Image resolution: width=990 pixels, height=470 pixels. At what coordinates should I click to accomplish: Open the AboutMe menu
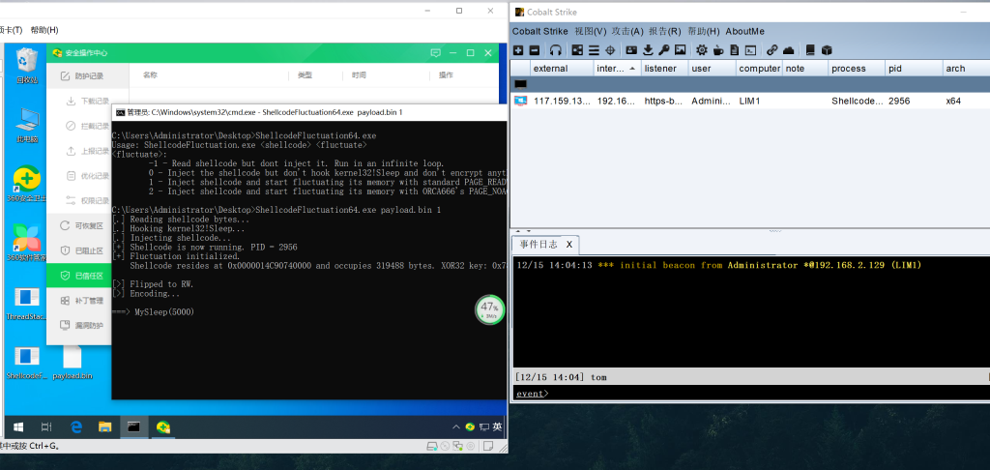745,31
